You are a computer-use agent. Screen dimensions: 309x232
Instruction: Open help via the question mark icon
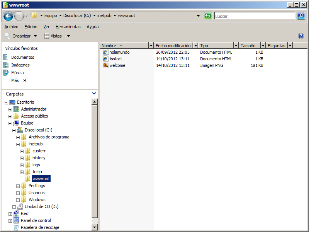click(301, 36)
